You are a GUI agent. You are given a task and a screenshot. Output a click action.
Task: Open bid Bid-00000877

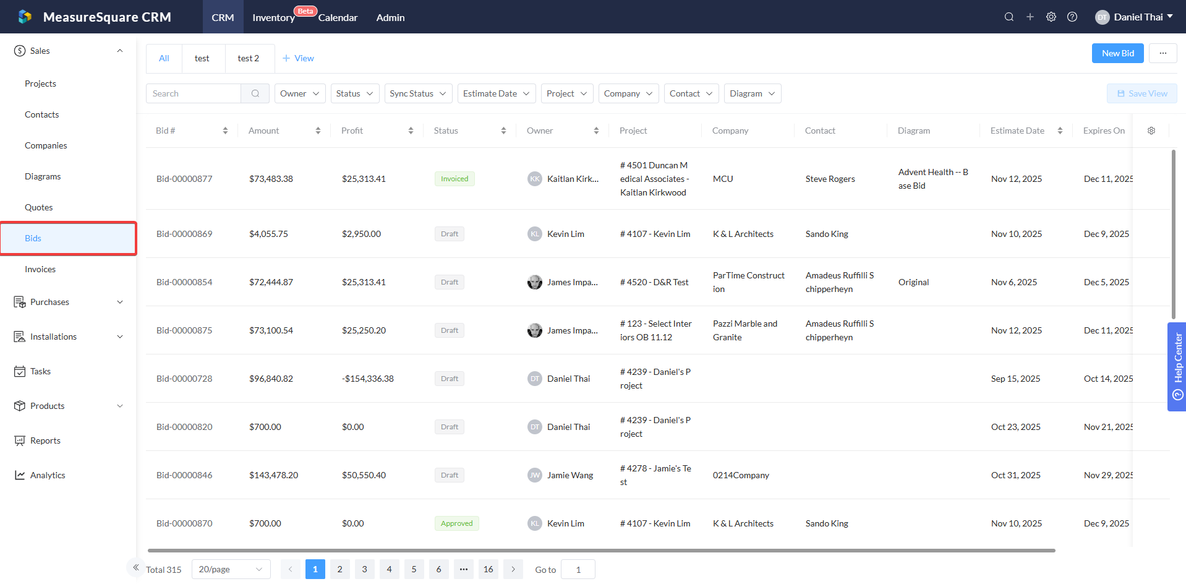tap(184, 179)
